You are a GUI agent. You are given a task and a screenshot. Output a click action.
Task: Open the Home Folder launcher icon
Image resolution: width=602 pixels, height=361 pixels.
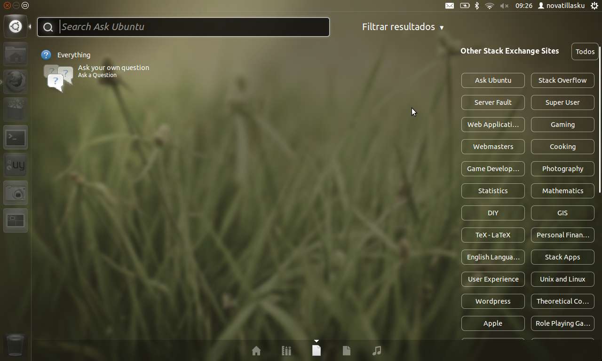pos(16,54)
